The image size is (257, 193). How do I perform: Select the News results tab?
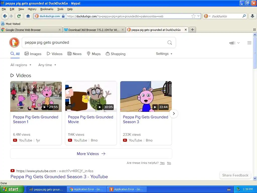click(x=75, y=54)
